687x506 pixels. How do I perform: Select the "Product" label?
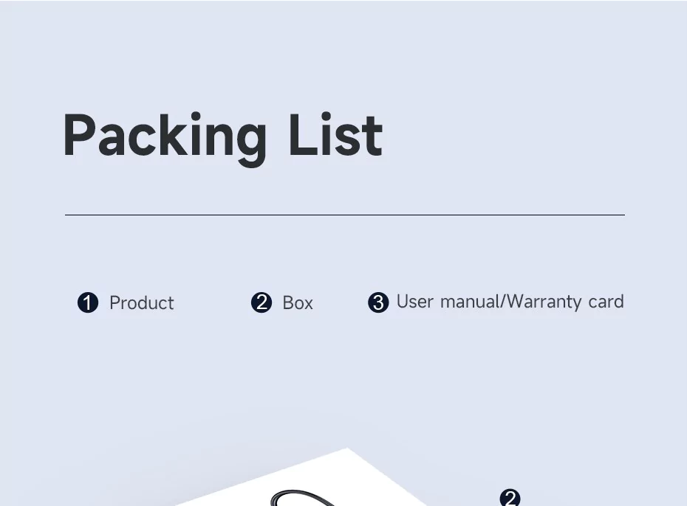coord(141,303)
